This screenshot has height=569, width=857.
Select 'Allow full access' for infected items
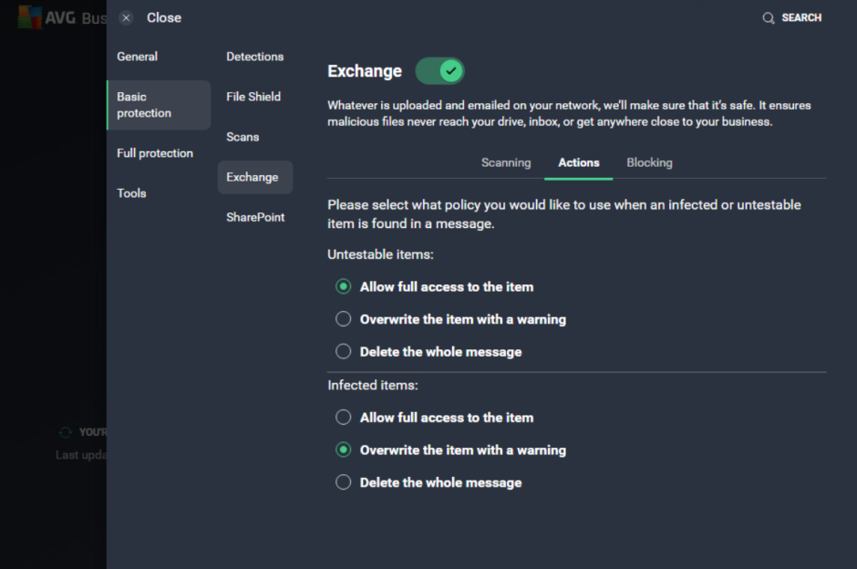point(344,417)
